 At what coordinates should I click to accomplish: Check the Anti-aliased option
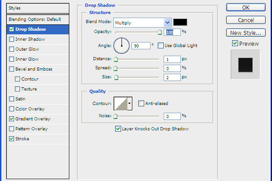[x=141, y=104]
